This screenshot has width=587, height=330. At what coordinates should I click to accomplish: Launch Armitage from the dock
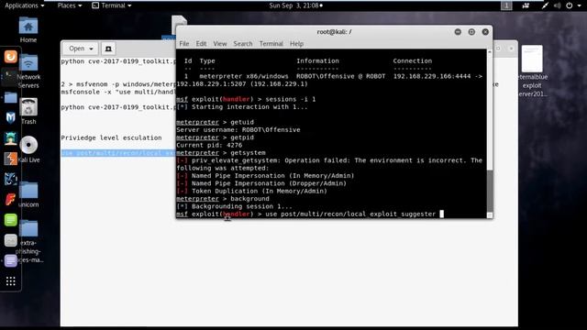pos(10,138)
